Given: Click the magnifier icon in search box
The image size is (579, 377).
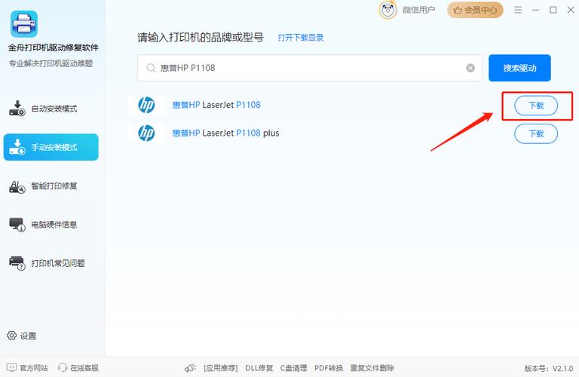Looking at the screenshot, I should (151, 68).
